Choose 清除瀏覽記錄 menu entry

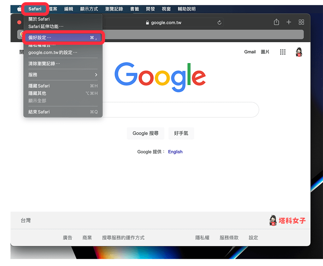pyautogui.click(x=63, y=64)
